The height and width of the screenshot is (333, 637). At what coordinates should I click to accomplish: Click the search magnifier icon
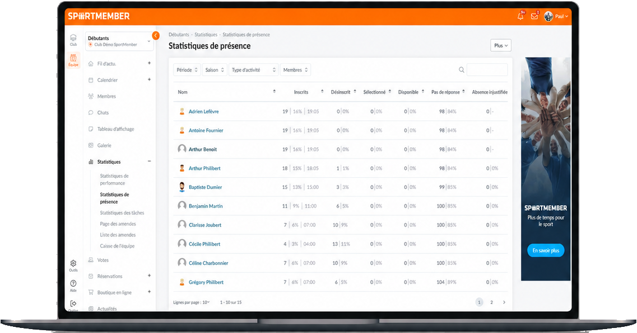tap(462, 70)
